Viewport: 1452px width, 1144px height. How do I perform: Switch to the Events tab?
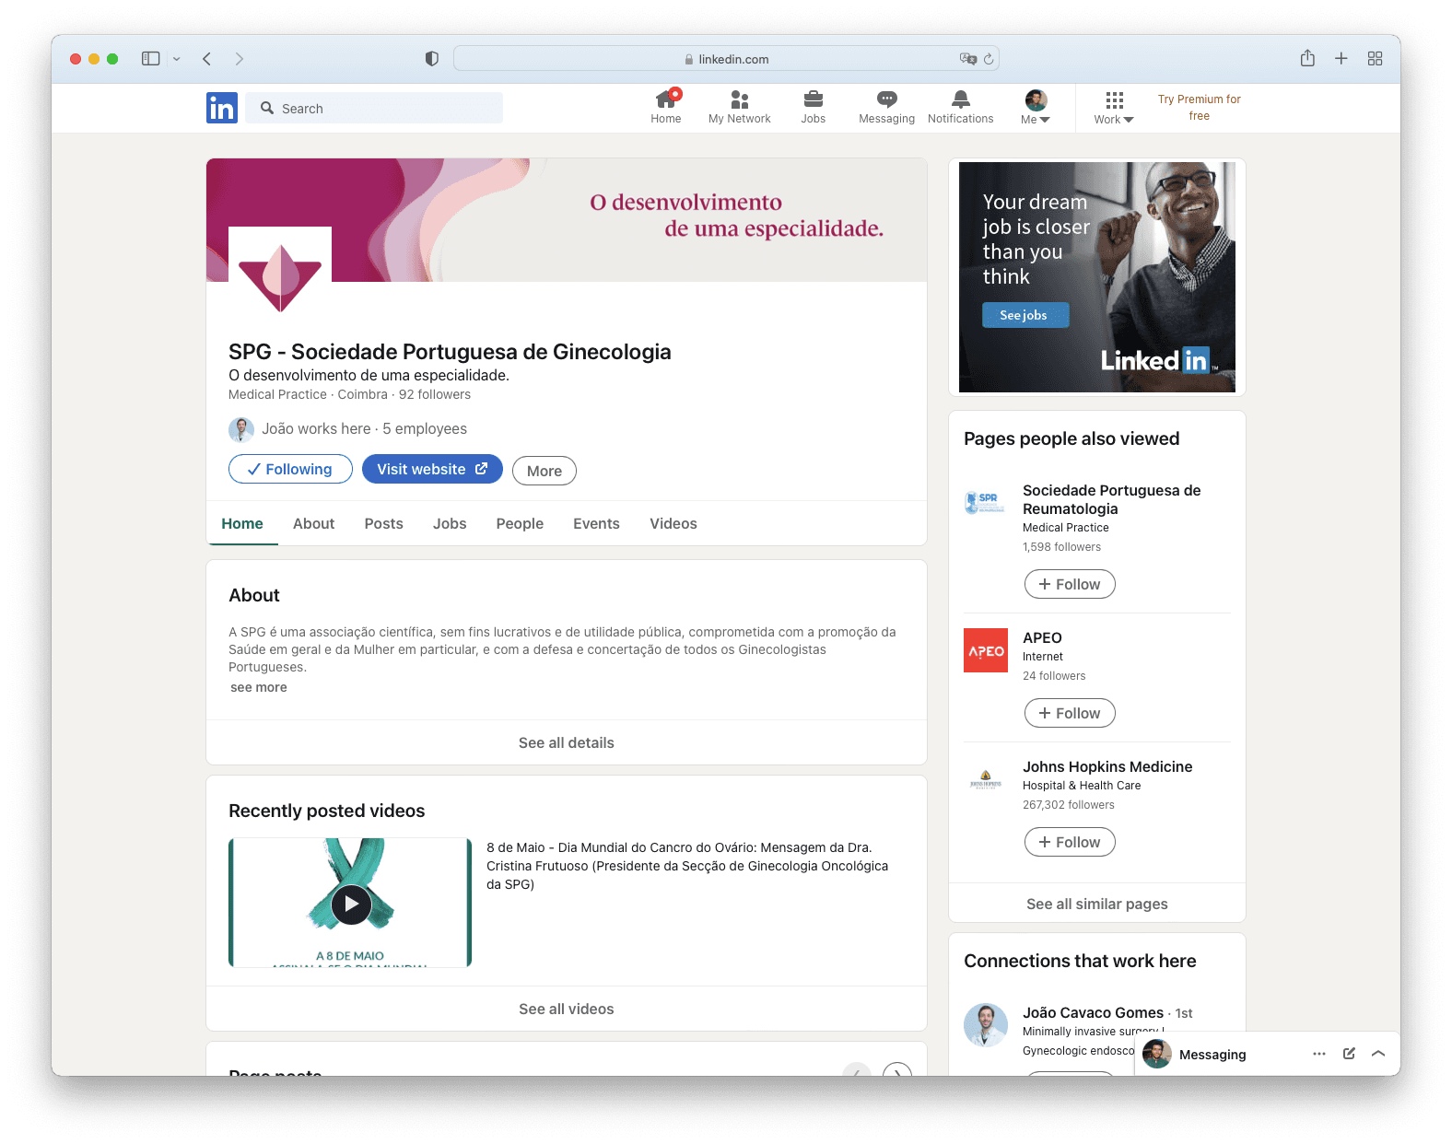597,523
